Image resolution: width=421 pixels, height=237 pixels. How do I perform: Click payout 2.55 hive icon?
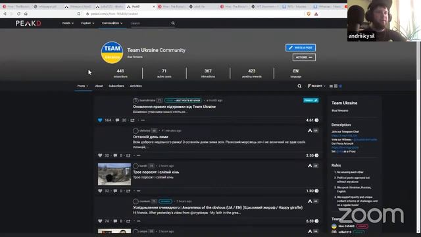316,155
